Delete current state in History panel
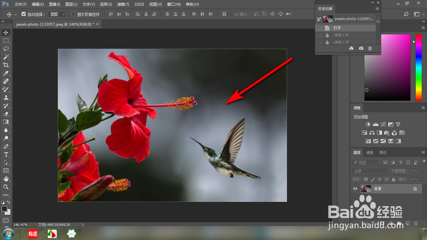The height and width of the screenshot is (240, 427). tap(370, 48)
